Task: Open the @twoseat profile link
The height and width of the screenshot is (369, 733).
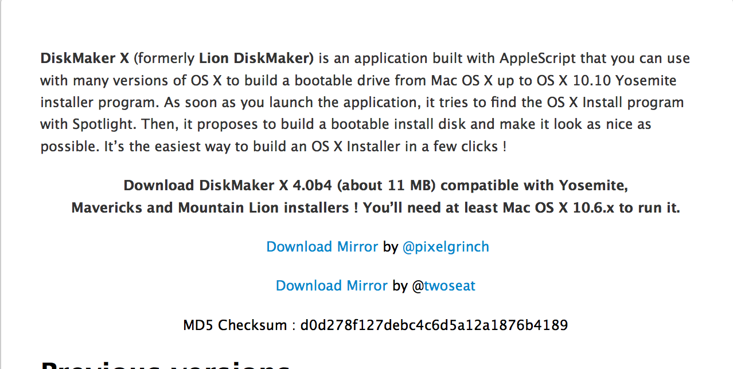Action: 443,286
